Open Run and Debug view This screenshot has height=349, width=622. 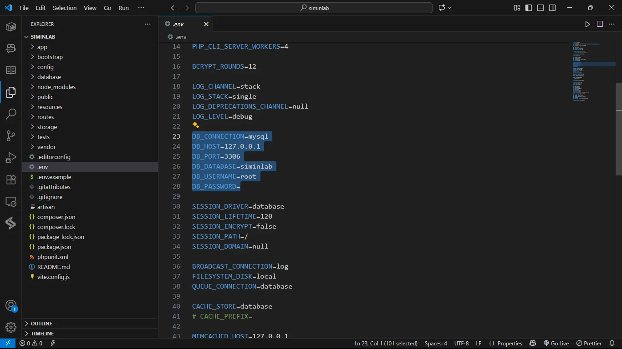tap(11, 158)
